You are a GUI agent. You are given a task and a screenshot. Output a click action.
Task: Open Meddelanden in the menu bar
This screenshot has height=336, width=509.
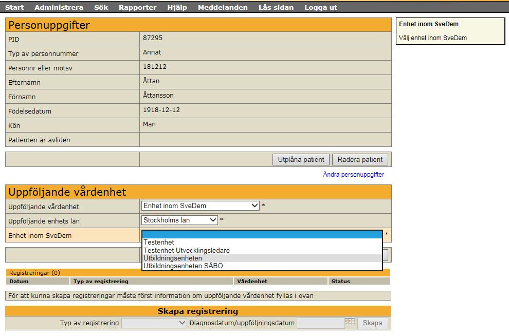(x=223, y=7)
